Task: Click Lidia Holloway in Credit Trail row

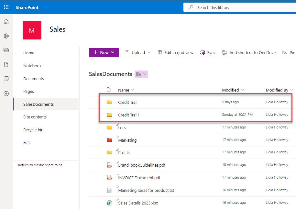Action: (x=277, y=102)
